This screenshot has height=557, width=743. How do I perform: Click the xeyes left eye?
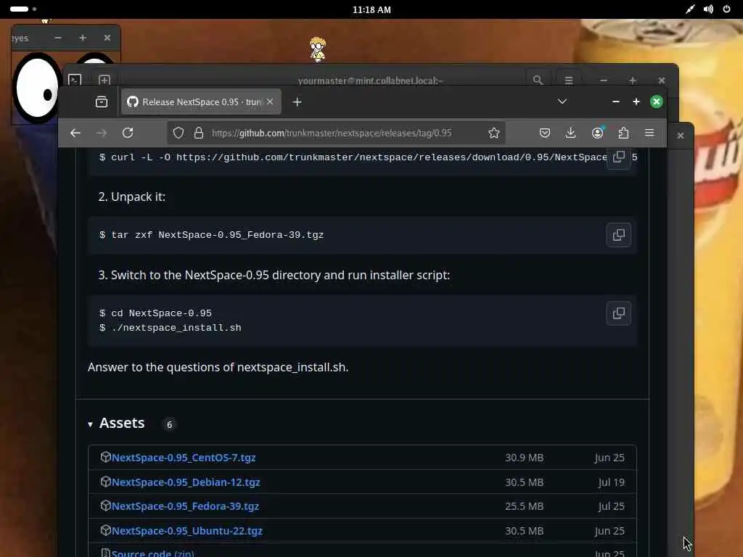point(37,88)
